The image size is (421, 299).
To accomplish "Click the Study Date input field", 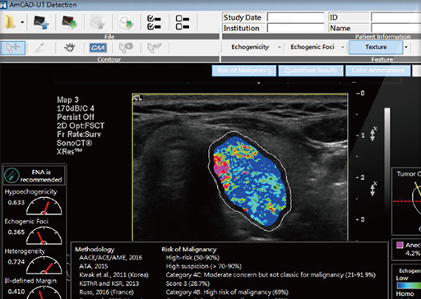I will tap(296, 17).
